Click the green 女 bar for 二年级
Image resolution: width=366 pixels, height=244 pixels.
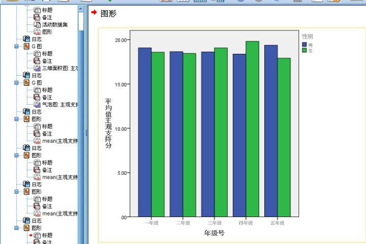(189, 135)
